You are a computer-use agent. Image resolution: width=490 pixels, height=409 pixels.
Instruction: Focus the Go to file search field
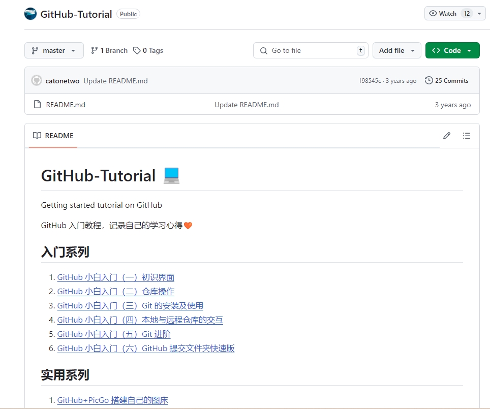click(311, 50)
